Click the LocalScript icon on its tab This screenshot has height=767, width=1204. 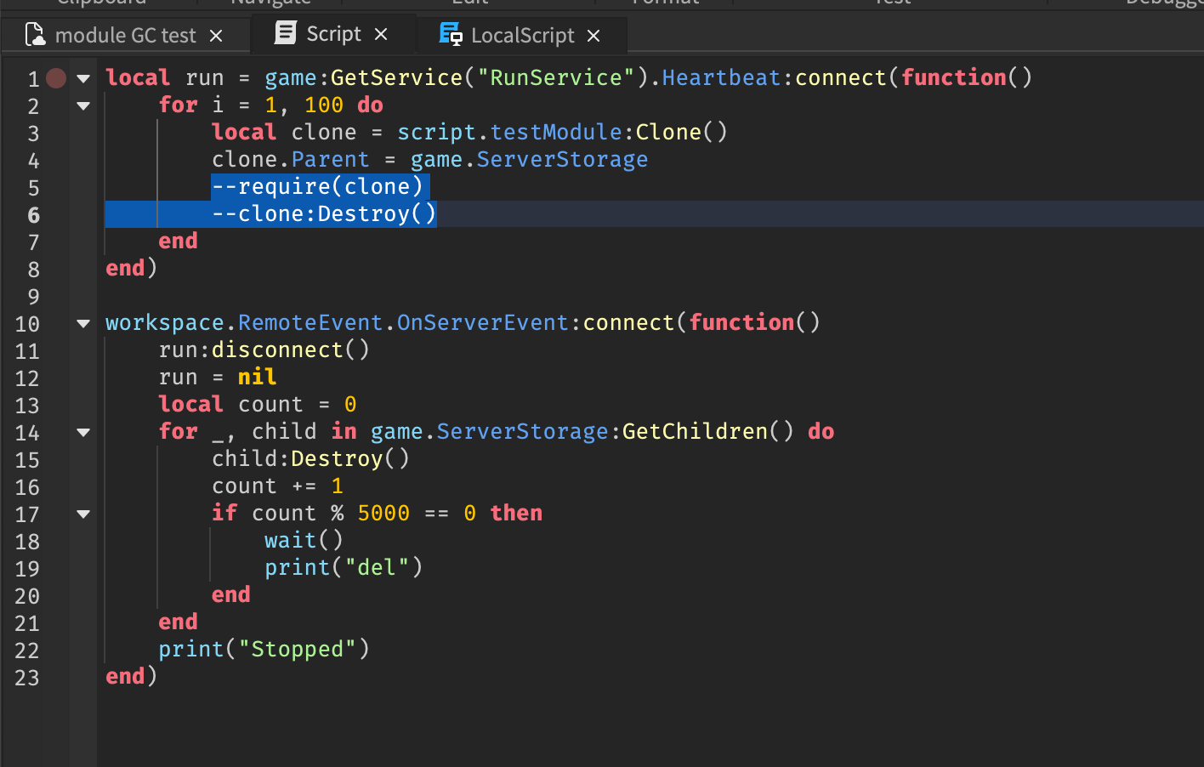[x=450, y=35]
